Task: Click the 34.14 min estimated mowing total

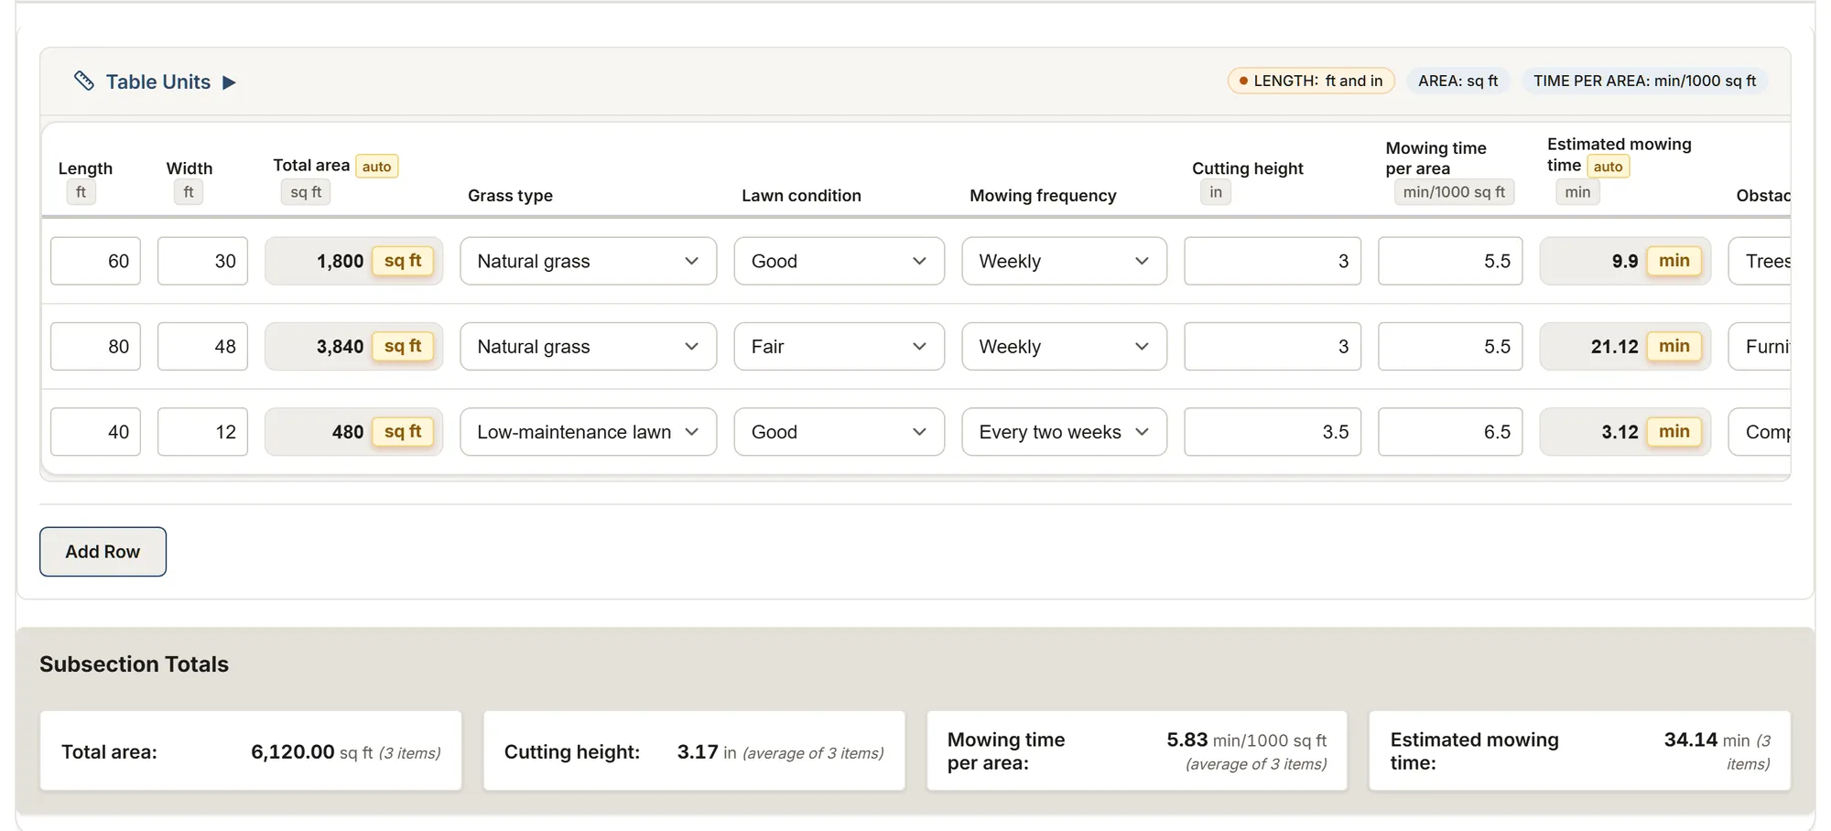Action: coord(1690,739)
